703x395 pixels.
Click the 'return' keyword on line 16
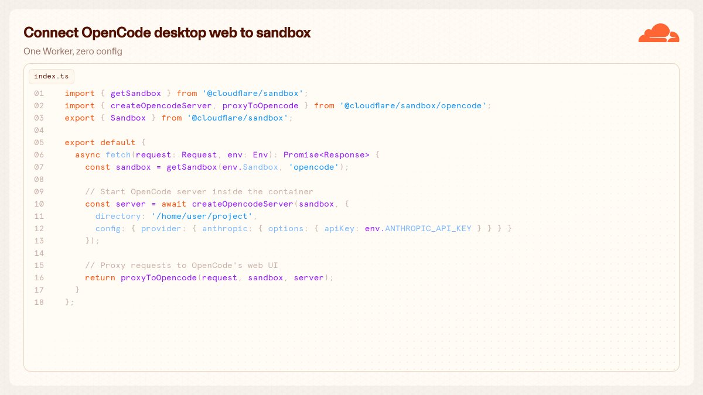[100, 278]
